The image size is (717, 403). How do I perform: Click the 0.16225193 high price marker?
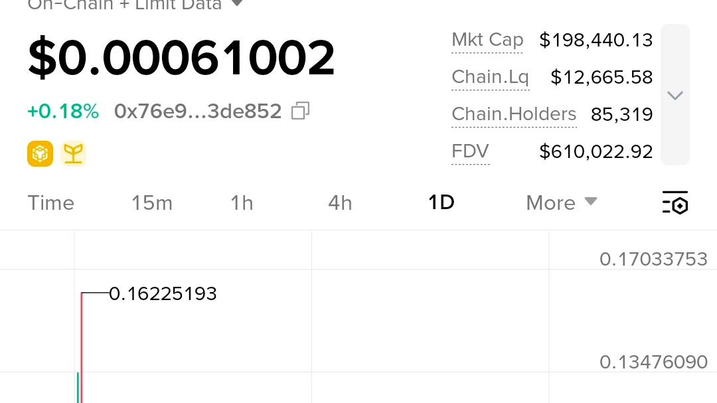point(163,293)
